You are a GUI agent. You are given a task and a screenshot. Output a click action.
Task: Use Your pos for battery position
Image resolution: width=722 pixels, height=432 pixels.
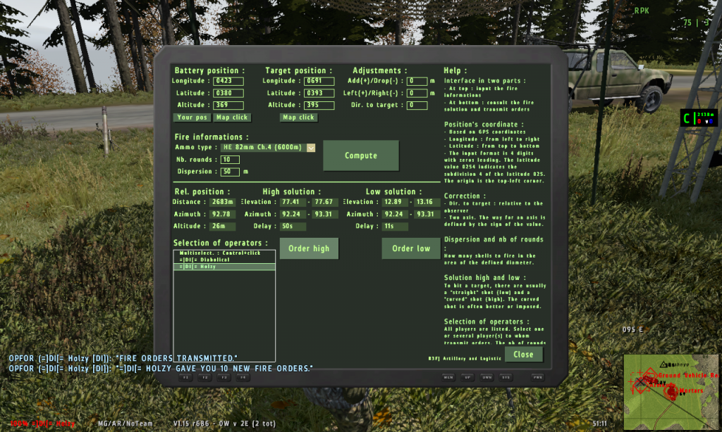click(192, 117)
